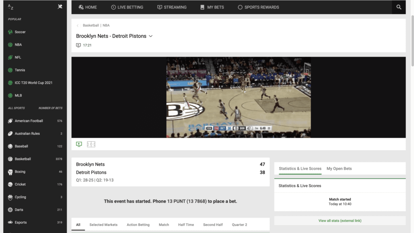The image size is (414, 233).
Task: Click the live game video stream
Action: (239, 97)
